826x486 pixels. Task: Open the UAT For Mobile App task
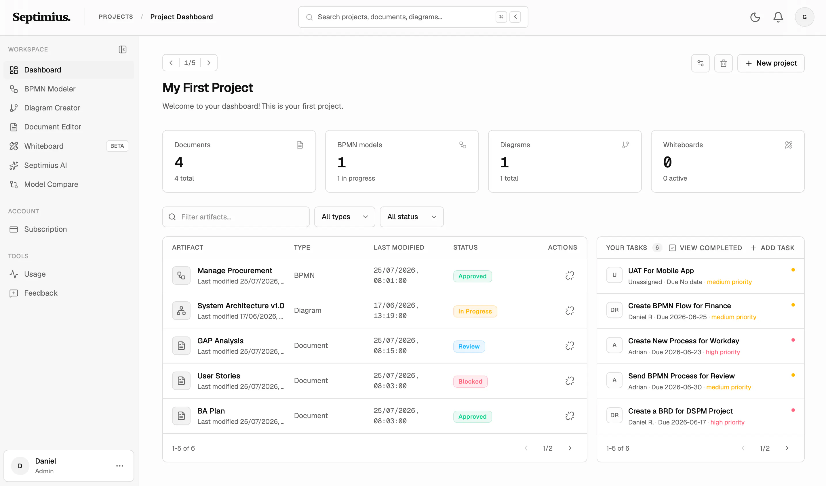coord(701,276)
